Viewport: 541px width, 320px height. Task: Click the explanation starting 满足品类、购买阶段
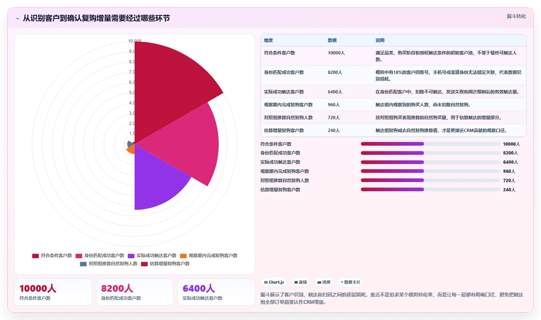(x=446, y=56)
